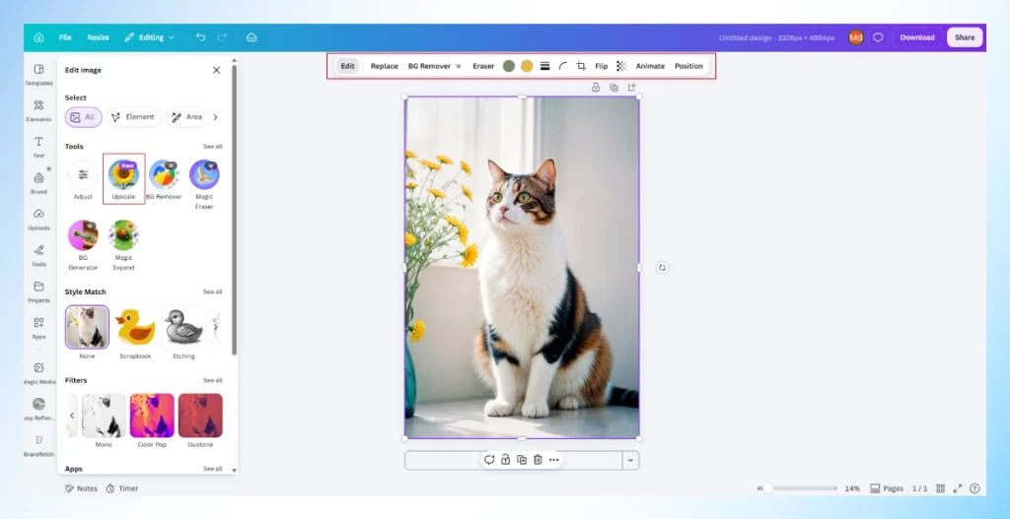
Task: Open the comments speech bubble icon
Action: point(878,37)
